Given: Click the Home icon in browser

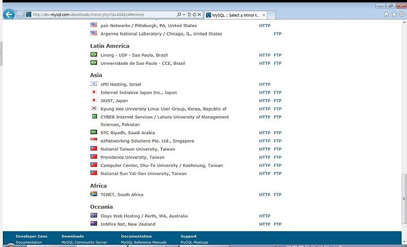Looking at the screenshot, I should pos(386,15).
